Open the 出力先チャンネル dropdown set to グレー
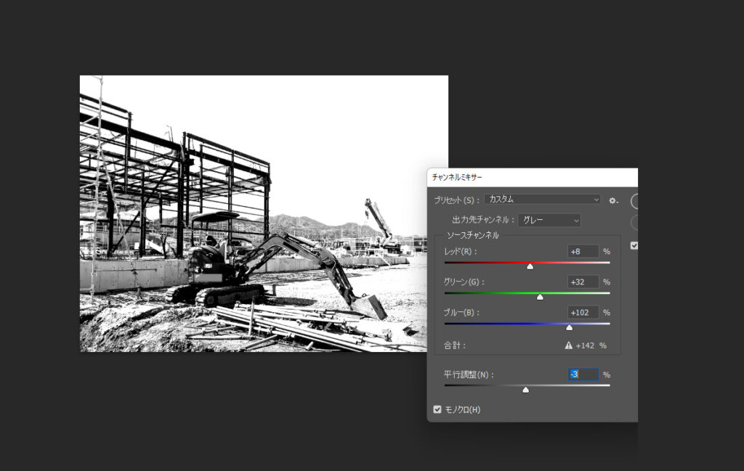The image size is (744, 471). pos(549,220)
